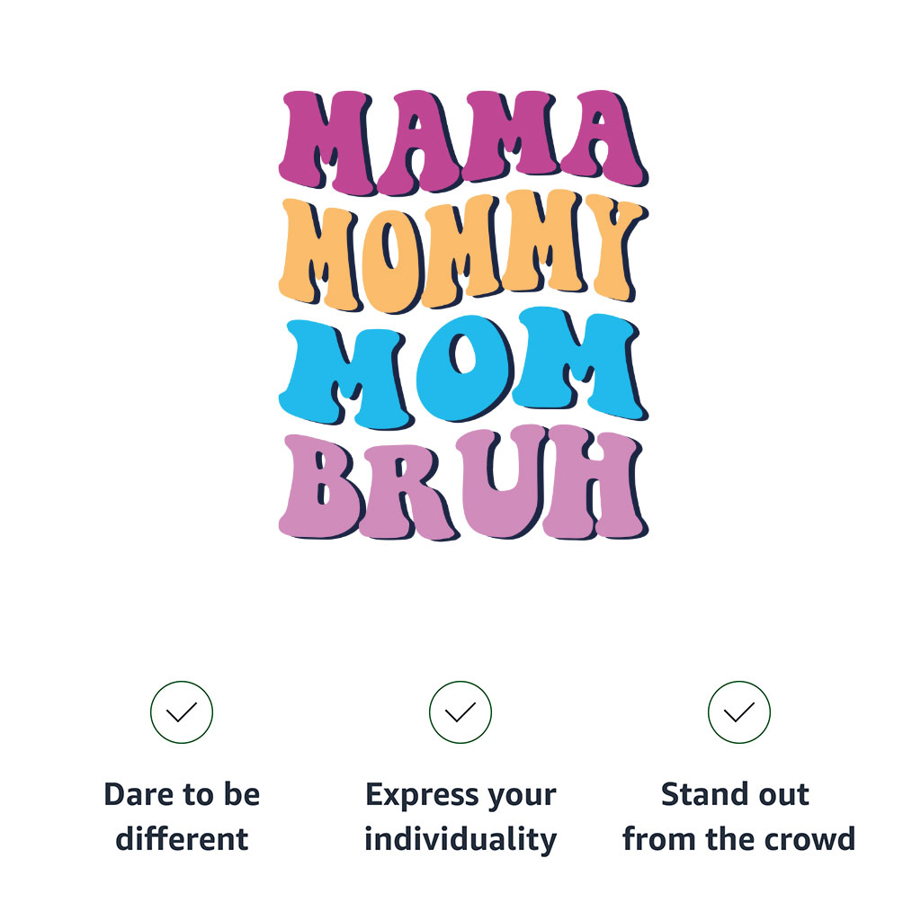
Task: Select the checkmark icon above Express your individuality
Action: click(x=460, y=712)
